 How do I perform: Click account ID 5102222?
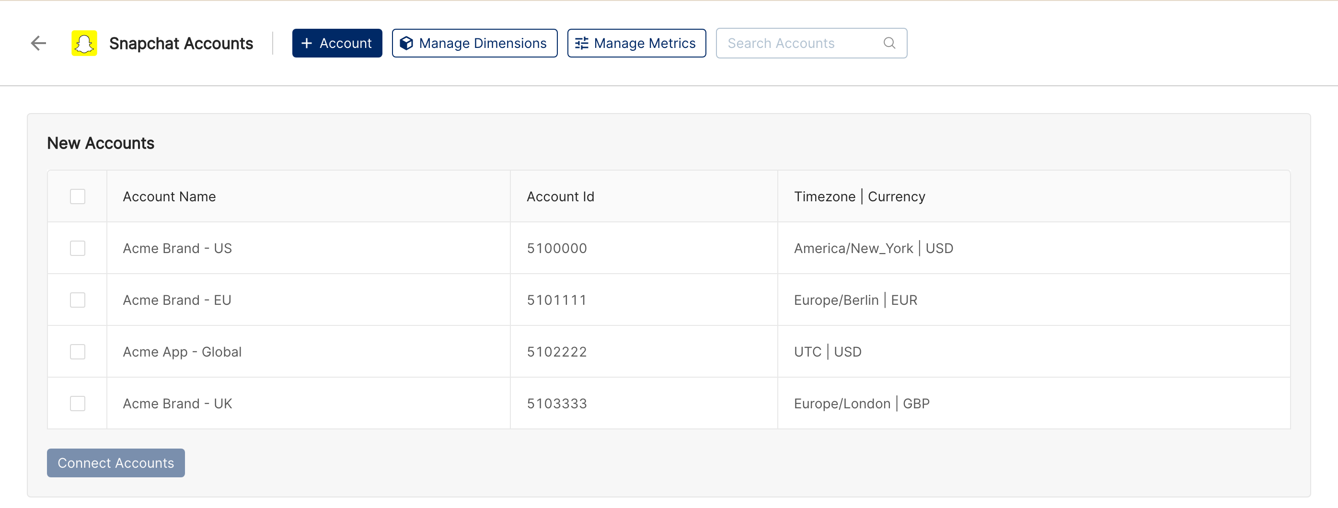[x=557, y=352]
